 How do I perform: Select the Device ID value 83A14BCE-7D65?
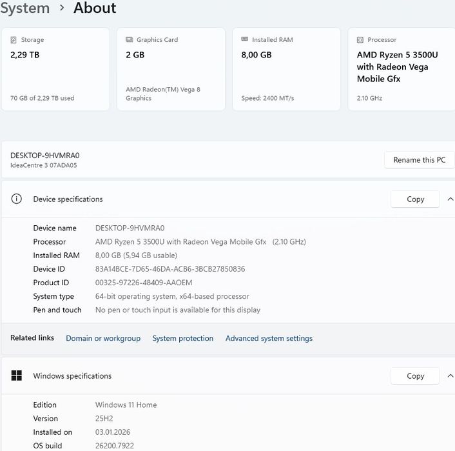pos(170,269)
